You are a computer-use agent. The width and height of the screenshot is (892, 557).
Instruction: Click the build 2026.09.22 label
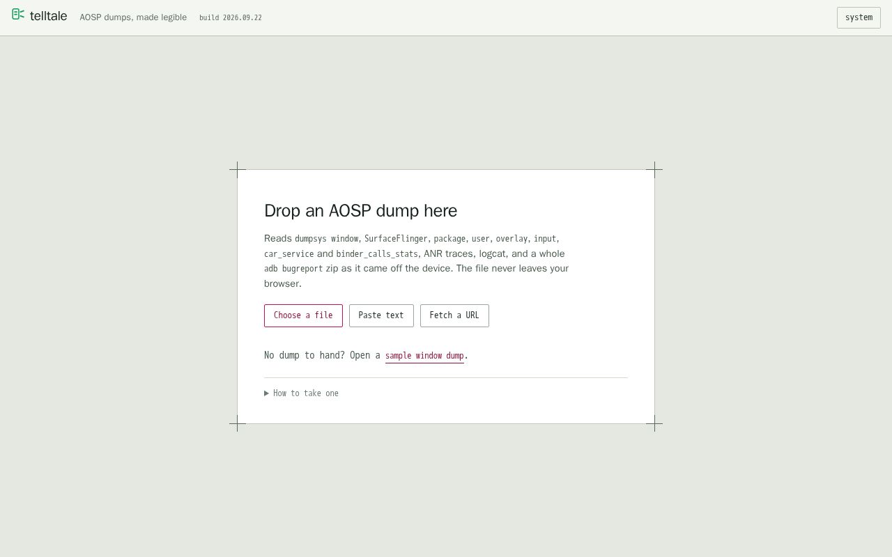coord(231,17)
